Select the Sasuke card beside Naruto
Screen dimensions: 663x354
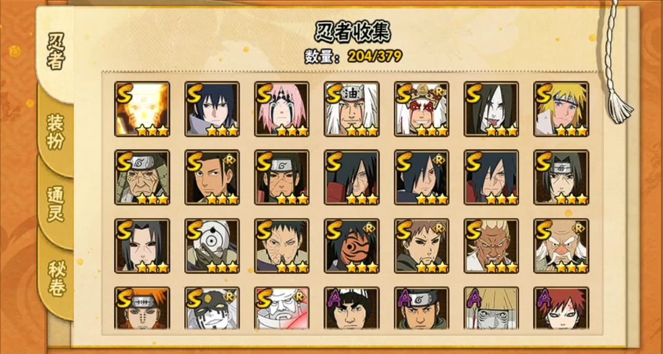point(212,109)
